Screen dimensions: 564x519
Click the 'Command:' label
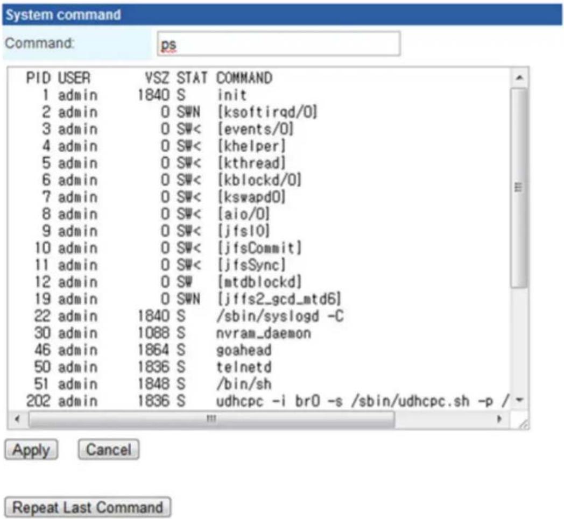point(39,43)
